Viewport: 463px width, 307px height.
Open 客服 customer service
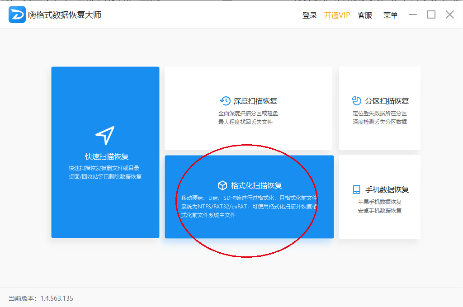(365, 15)
